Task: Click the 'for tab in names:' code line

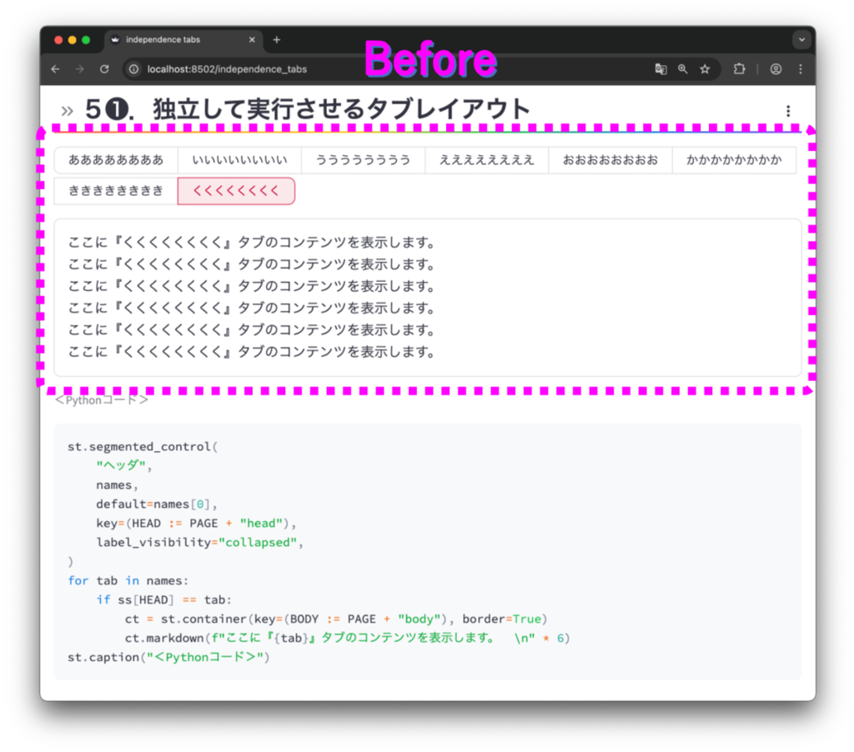Action: pyautogui.click(x=128, y=580)
